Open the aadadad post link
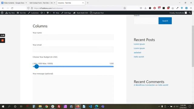This screenshot has width=194, height=109. [137, 52]
